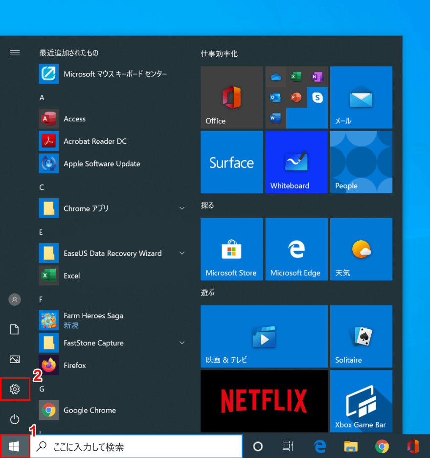Open Outlook from the small tile group
430x458 pixels.
point(275,97)
